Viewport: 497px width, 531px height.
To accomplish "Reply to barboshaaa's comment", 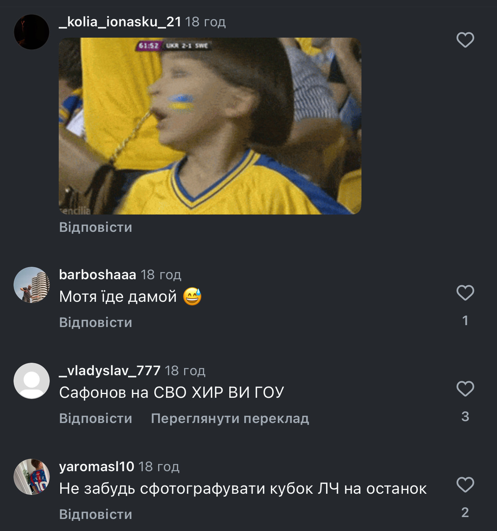I will 96,323.
